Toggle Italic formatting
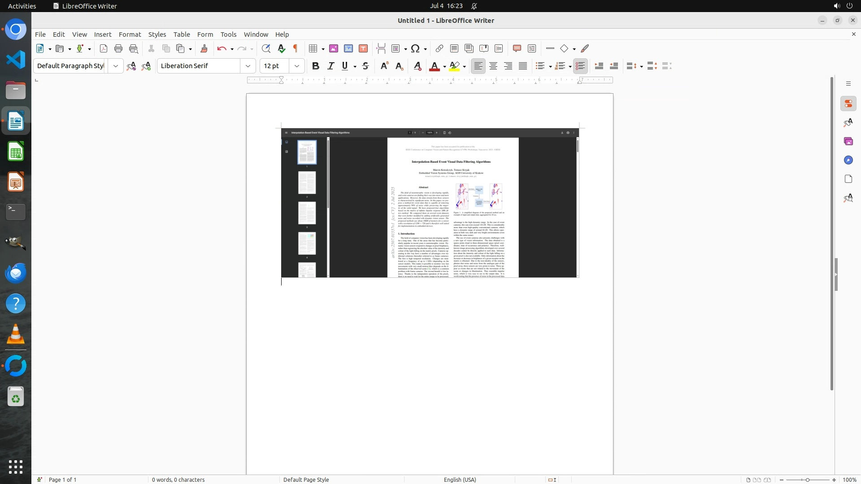Viewport: 861px width, 484px height. coord(330,66)
